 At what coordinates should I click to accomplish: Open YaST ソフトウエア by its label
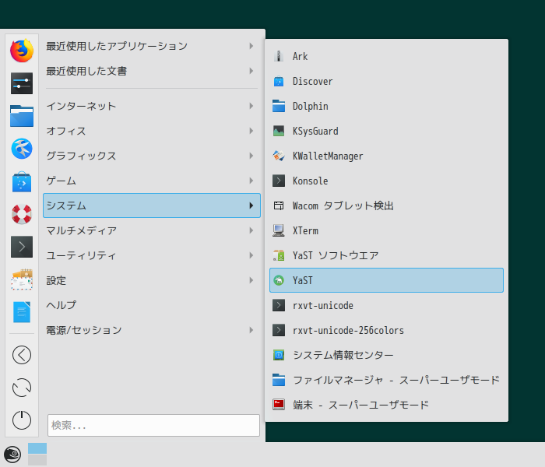tap(336, 255)
